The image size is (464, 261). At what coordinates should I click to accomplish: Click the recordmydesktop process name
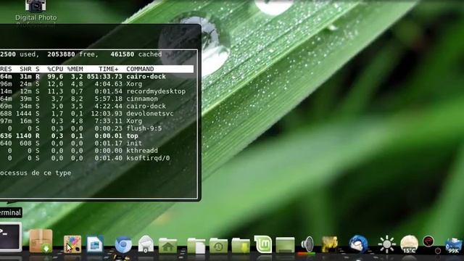click(x=156, y=91)
